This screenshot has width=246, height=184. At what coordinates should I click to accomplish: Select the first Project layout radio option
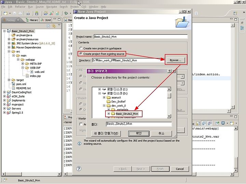coord(81,104)
